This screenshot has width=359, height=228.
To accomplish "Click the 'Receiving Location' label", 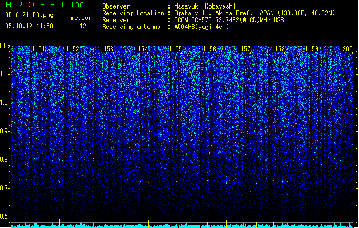I will pos(133,13).
